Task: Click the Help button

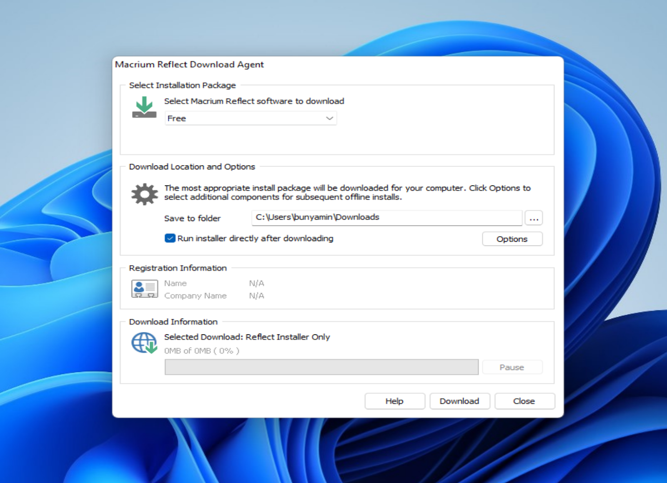Action: [x=394, y=401]
